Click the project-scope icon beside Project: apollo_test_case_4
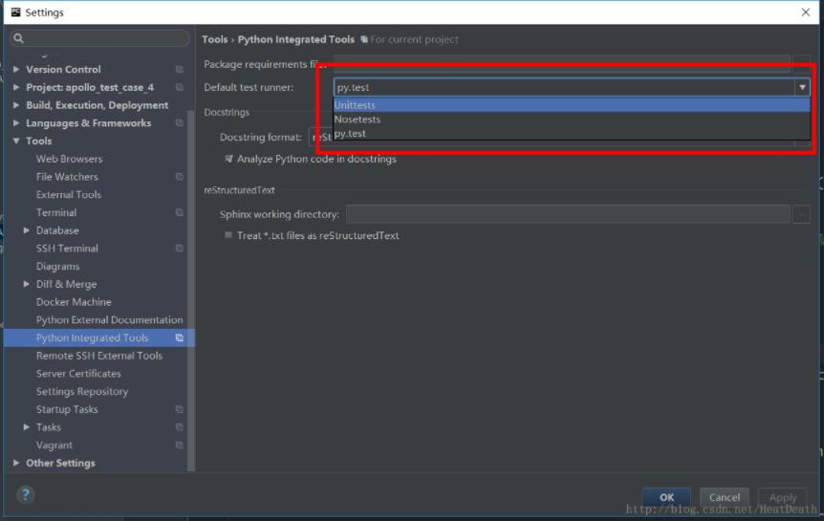The width and height of the screenshot is (824, 521). click(179, 87)
